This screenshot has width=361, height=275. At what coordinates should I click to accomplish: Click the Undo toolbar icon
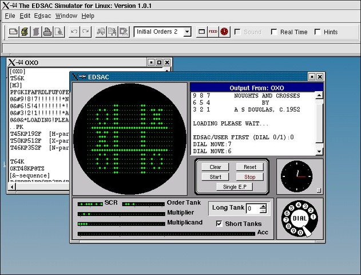click(x=74, y=32)
